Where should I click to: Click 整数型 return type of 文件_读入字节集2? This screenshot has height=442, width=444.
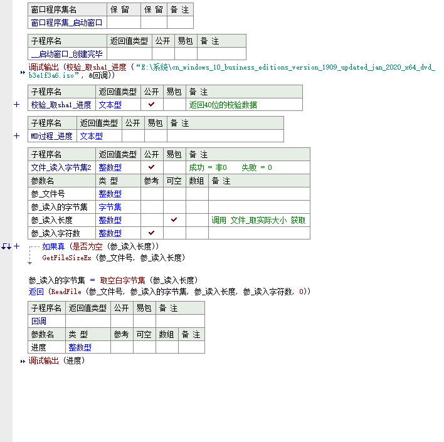[x=110, y=167]
